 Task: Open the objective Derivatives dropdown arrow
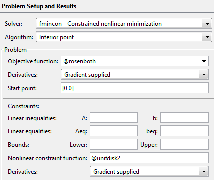click(204, 75)
